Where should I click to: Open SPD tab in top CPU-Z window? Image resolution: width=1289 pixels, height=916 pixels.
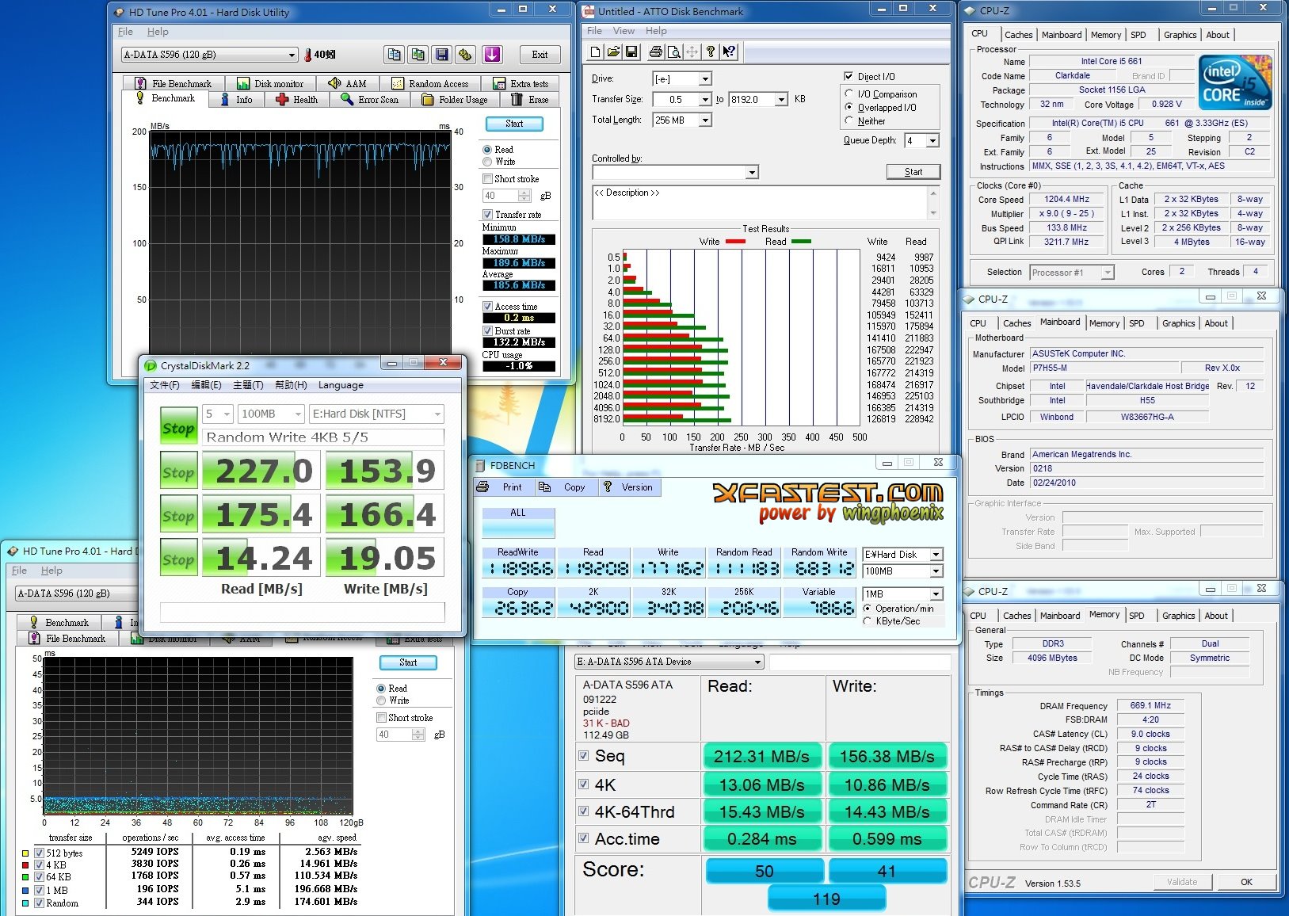pos(1138,35)
